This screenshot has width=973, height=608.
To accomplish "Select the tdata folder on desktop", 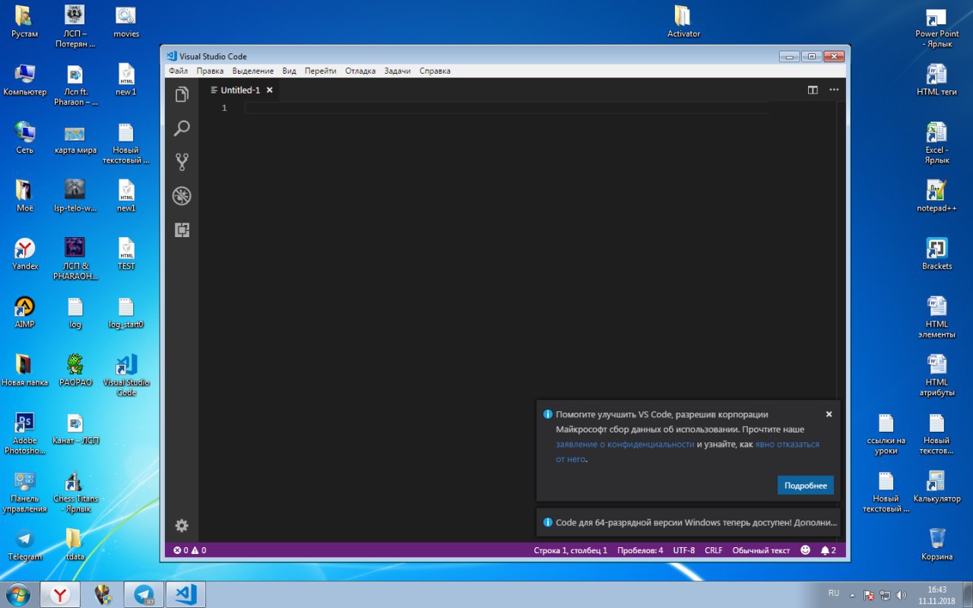I will tap(75, 544).
